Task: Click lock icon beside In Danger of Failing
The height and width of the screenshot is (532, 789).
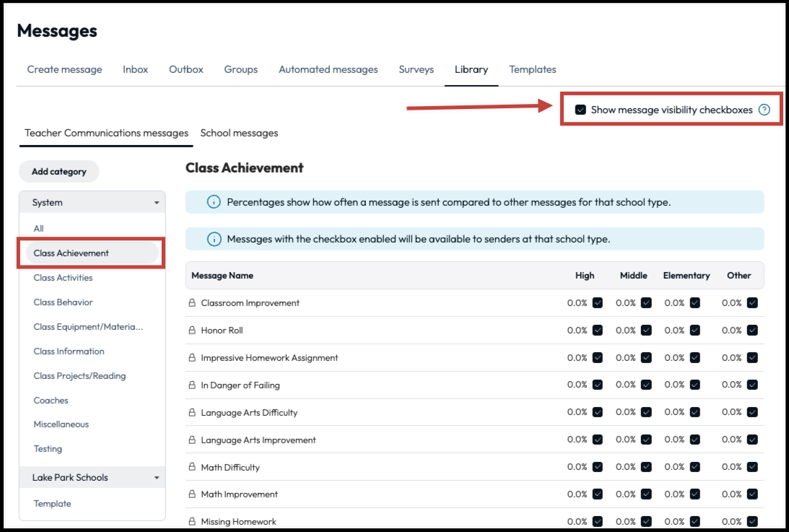Action: pyautogui.click(x=192, y=385)
